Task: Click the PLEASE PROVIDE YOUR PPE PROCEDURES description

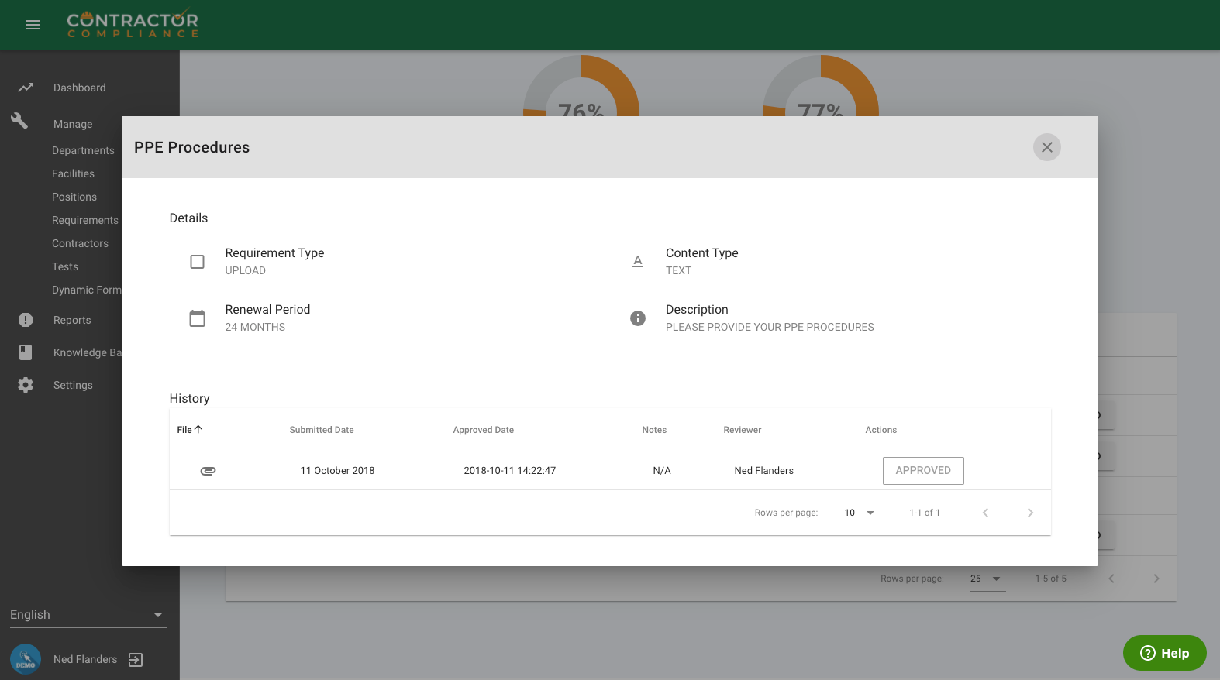Action: pyautogui.click(x=770, y=327)
